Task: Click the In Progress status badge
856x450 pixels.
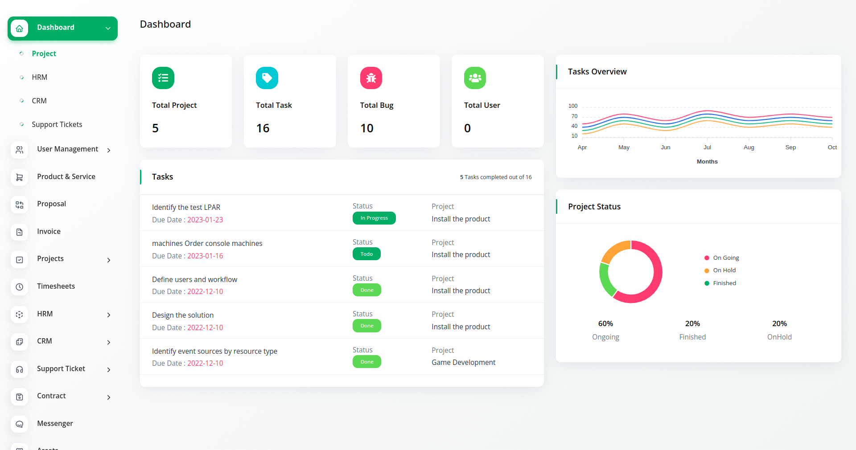Action: coord(374,218)
